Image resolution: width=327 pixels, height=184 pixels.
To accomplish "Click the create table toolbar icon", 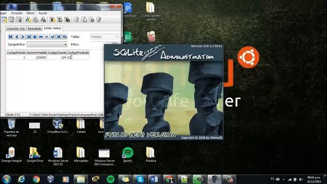I will click(x=4, y=20).
